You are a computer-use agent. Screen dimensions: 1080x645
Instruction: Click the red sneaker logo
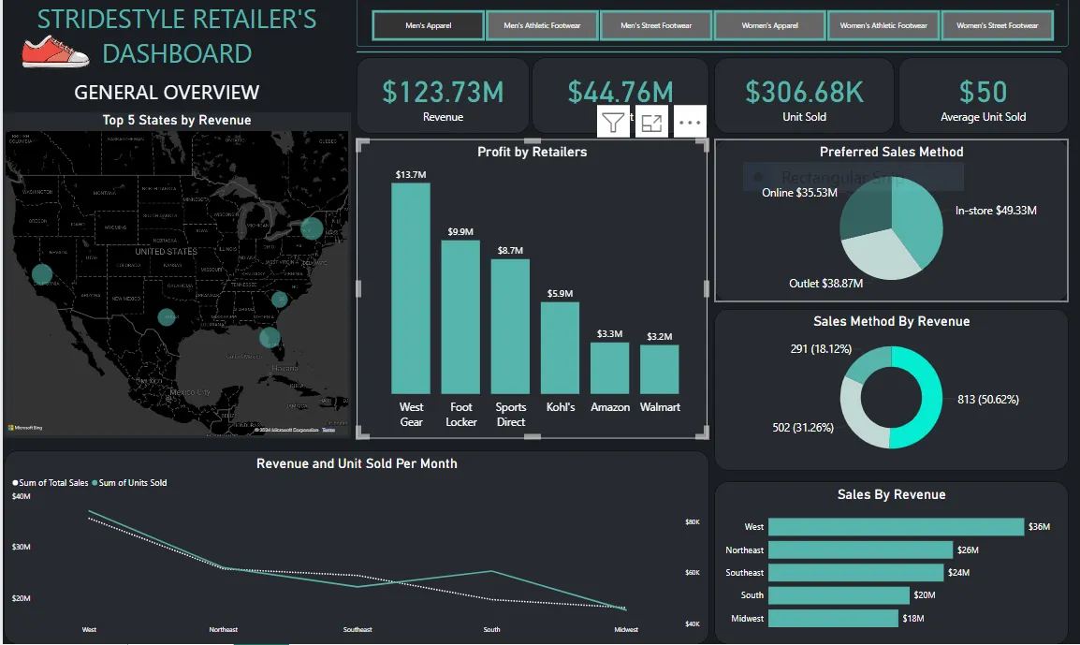click(x=55, y=53)
